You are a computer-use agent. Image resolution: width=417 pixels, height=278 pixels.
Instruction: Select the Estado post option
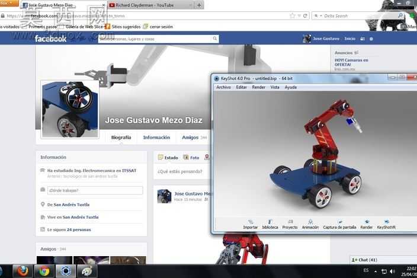(168, 158)
